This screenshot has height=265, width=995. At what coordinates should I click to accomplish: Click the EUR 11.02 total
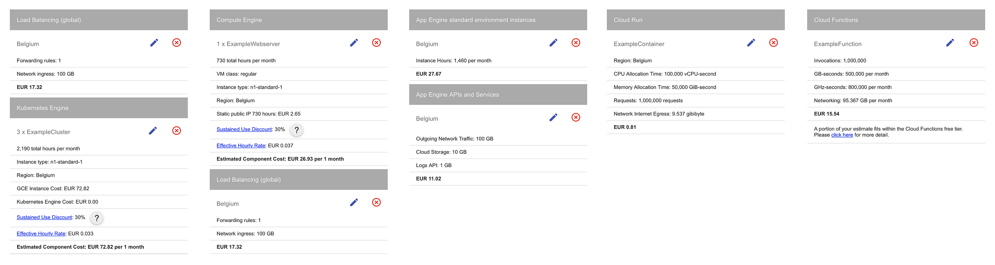(429, 179)
